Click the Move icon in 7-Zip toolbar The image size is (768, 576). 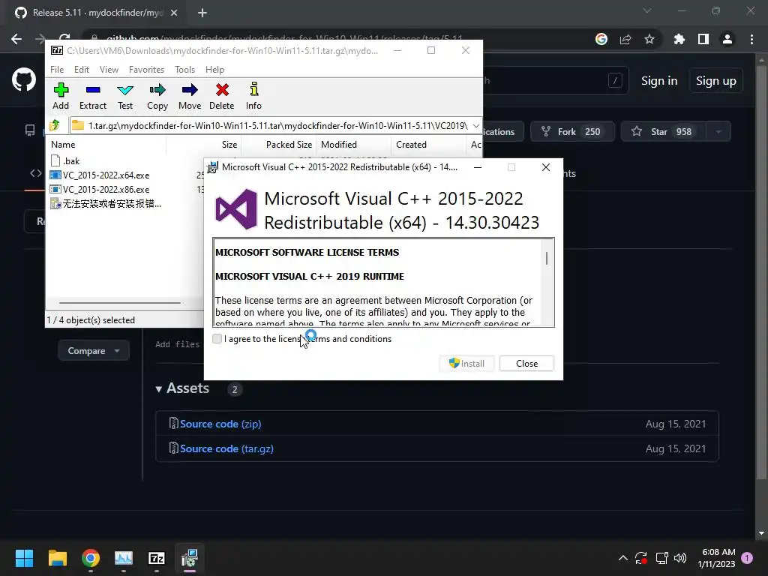(190, 96)
